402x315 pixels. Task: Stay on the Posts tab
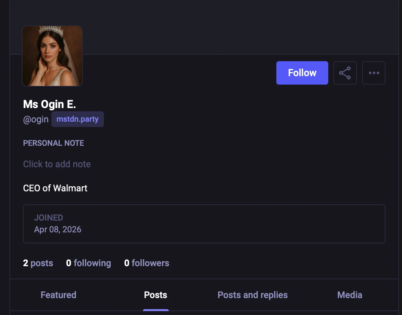pyautogui.click(x=155, y=295)
